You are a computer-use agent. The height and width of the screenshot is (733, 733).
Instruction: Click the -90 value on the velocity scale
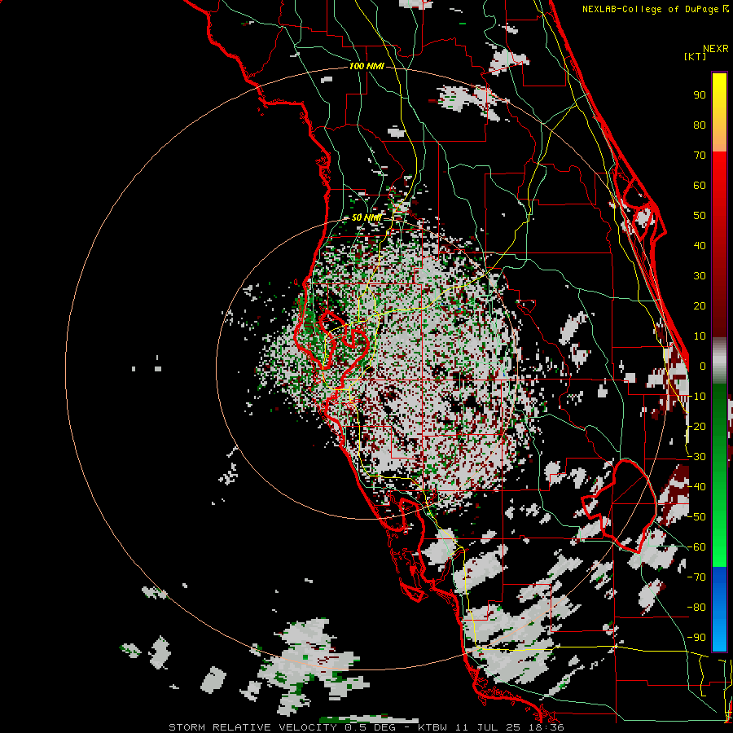[697, 638]
